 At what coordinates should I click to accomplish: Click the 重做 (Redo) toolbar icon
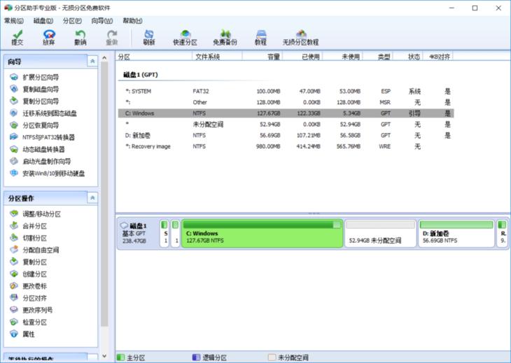tap(112, 38)
